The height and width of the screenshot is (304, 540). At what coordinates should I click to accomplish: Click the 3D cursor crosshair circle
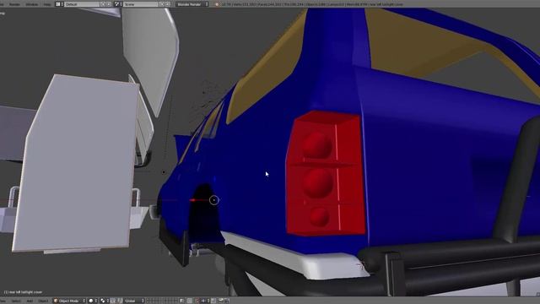click(213, 200)
